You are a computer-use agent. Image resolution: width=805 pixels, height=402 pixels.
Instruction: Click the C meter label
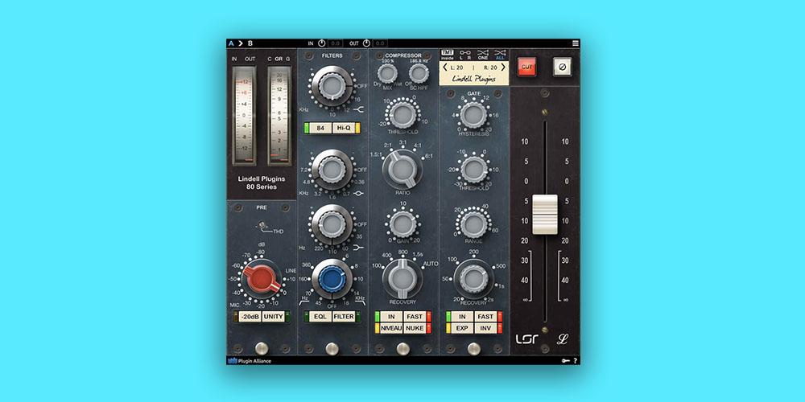[270, 59]
